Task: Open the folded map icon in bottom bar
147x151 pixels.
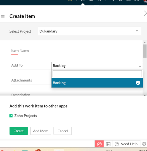Action: coord(108,144)
